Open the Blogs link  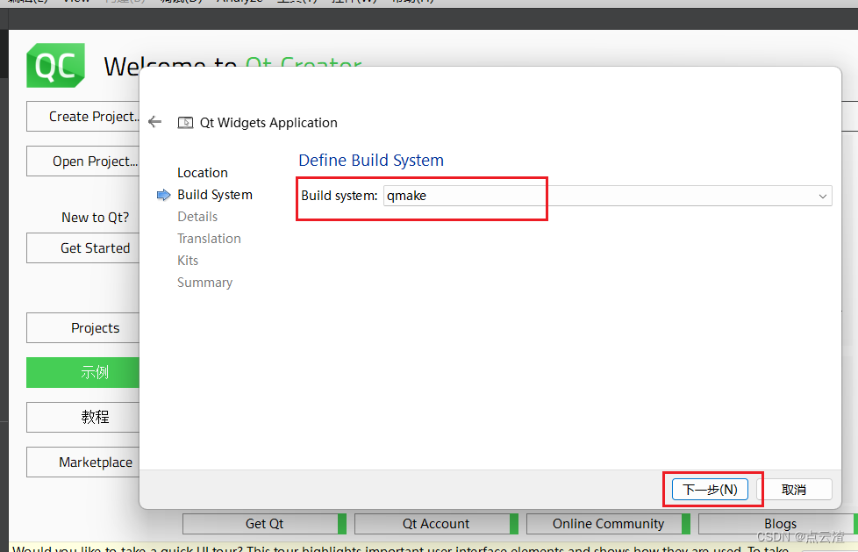pos(780,524)
